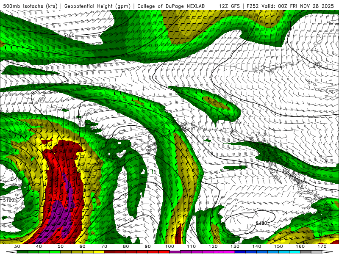Screen dimensions: 339x254
Task: Click the 120 knot tick label
Action: pyautogui.click(x=213, y=246)
